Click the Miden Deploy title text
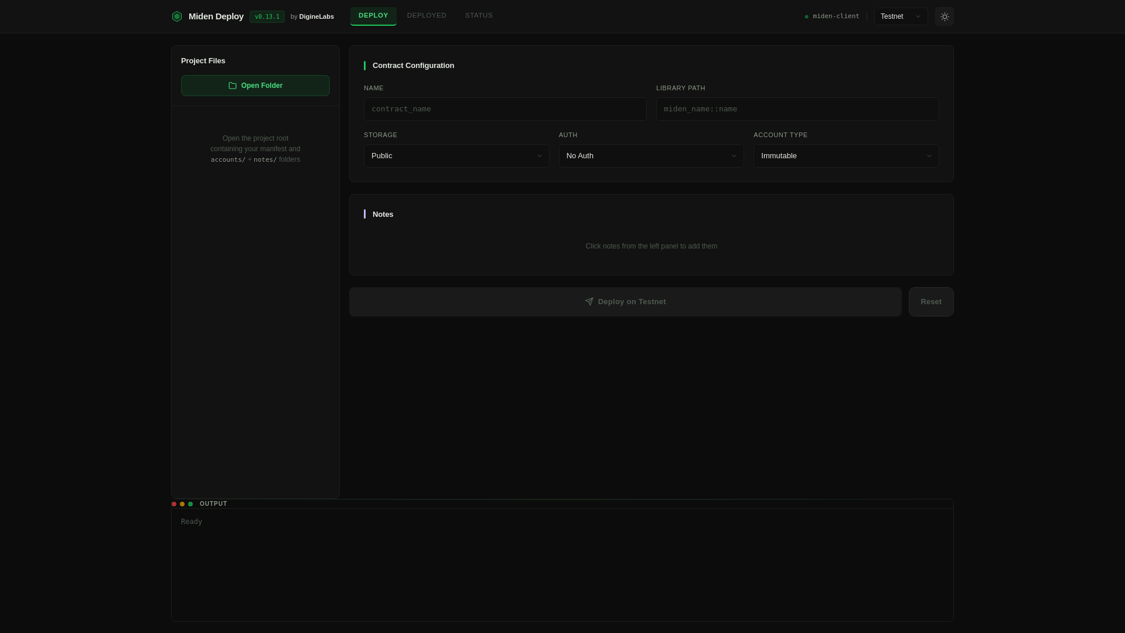Image resolution: width=1125 pixels, height=633 pixels. click(x=216, y=16)
